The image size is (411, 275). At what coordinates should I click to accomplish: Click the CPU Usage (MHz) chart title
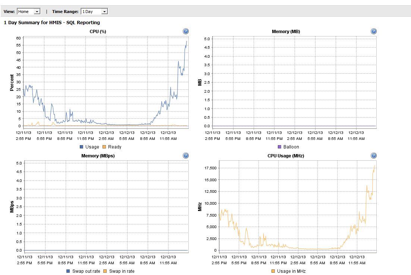(x=286, y=156)
